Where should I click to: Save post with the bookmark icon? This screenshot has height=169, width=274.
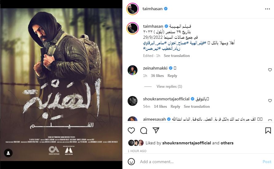click(x=268, y=131)
